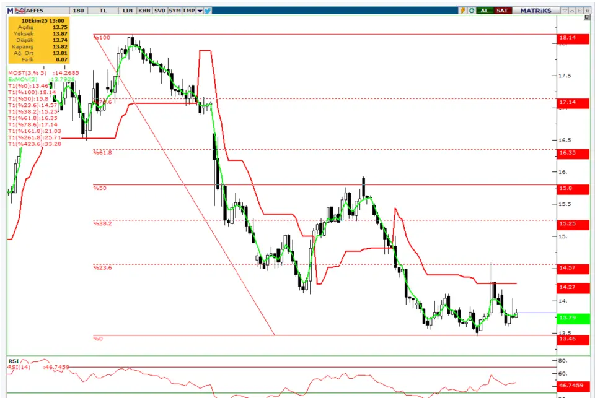Toggle LIN linear scale mode
The image size is (595, 398).
128,11
